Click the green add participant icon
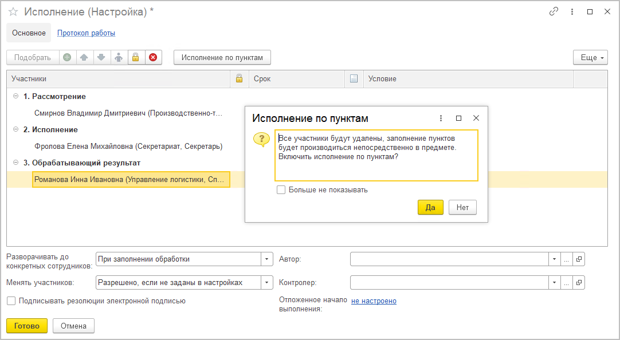 68,57
